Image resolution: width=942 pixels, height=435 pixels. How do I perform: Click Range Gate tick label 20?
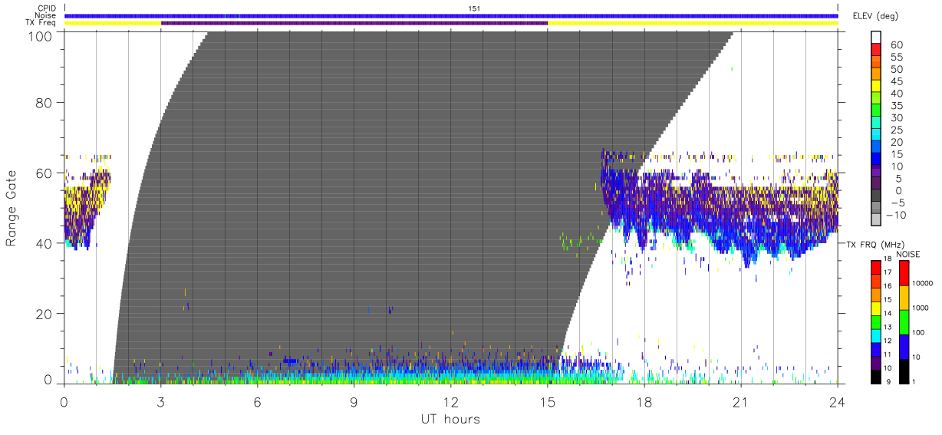(44, 314)
